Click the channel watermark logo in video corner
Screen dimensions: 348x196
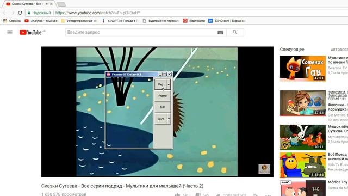pyautogui.click(x=264, y=169)
